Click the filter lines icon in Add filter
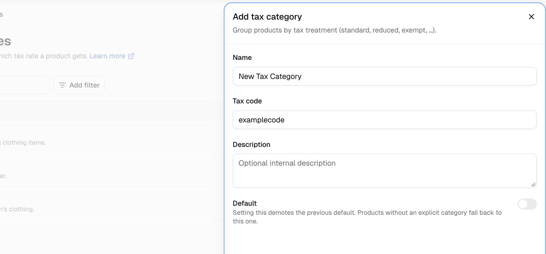Screen dimensions: 546x254 pyautogui.click(x=62, y=85)
